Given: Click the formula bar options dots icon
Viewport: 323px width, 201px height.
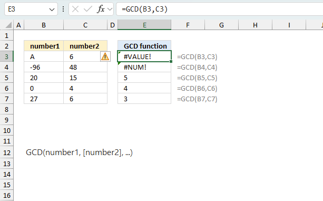Looking at the screenshot, I should (x=63, y=9).
